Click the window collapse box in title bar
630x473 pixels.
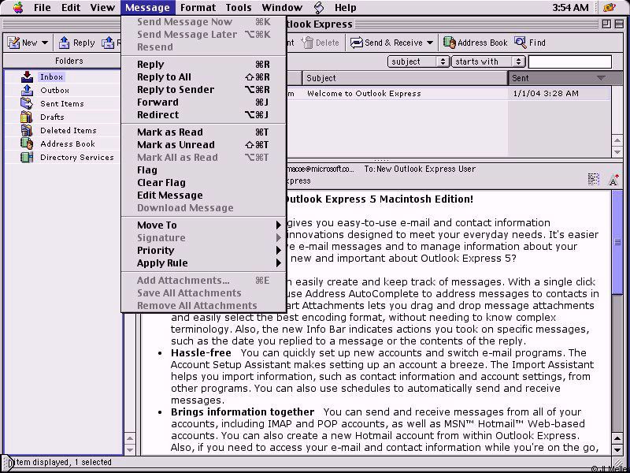pos(619,24)
